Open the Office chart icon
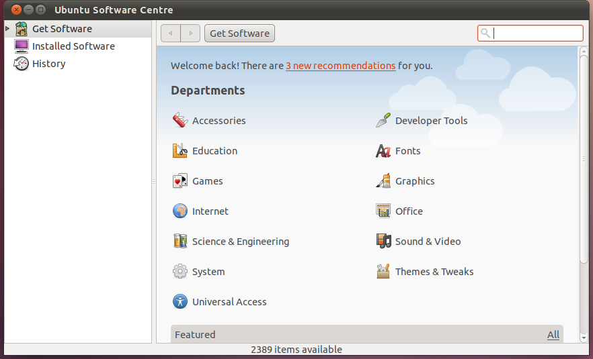This screenshot has height=359, width=593. [383, 211]
